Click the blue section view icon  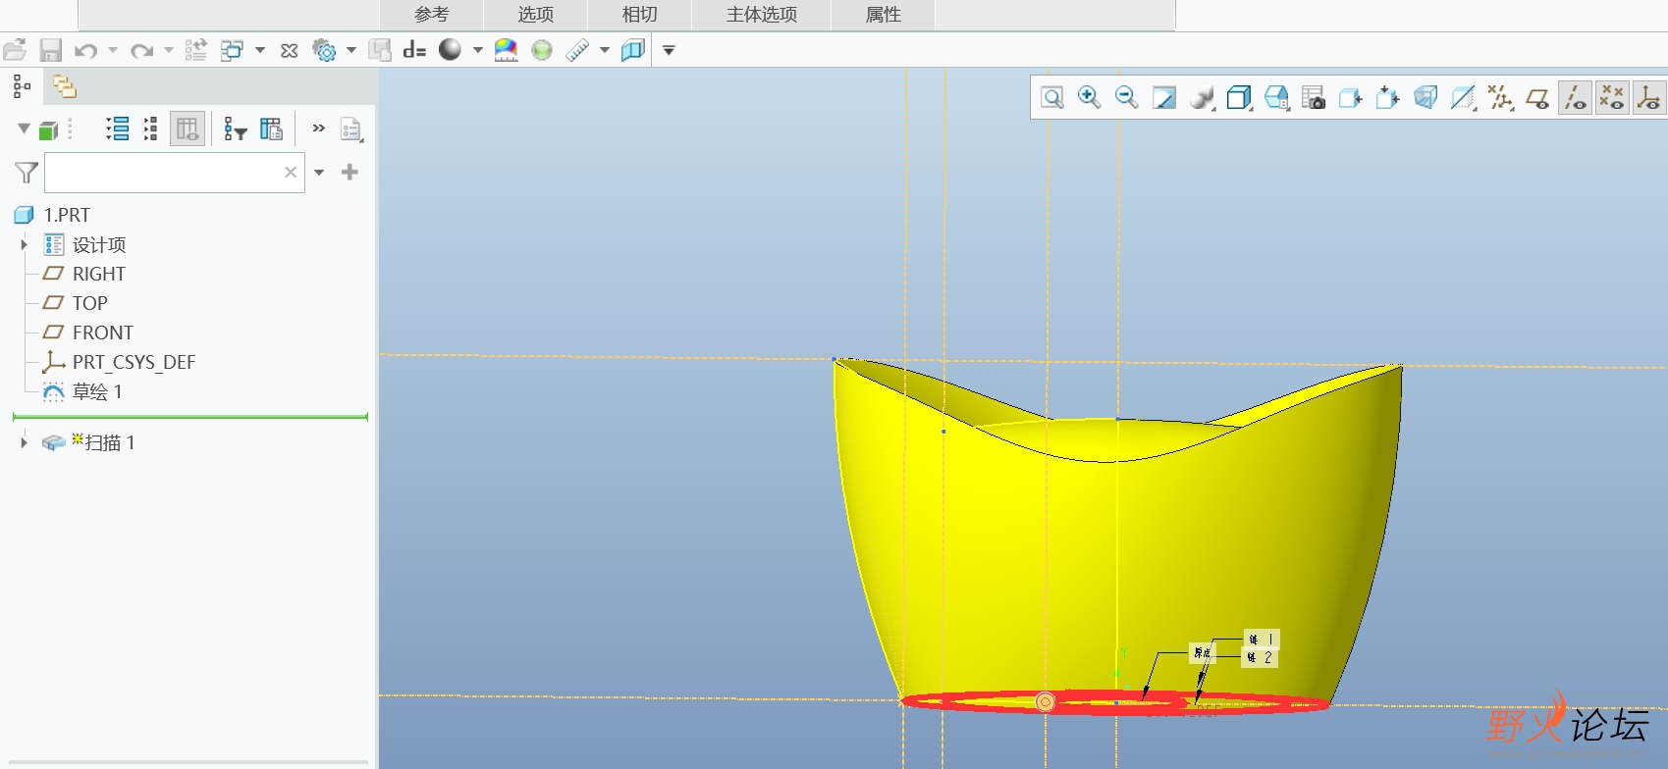(633, 50)
